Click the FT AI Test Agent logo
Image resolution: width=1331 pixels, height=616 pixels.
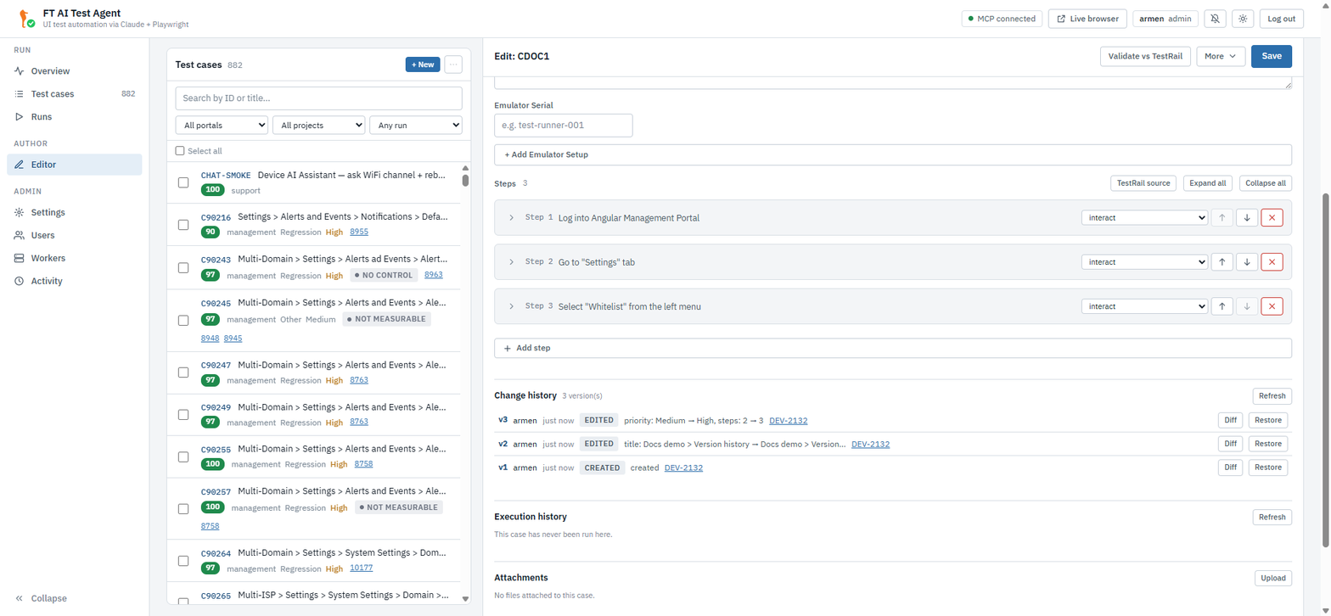click(x=26, y=18)
